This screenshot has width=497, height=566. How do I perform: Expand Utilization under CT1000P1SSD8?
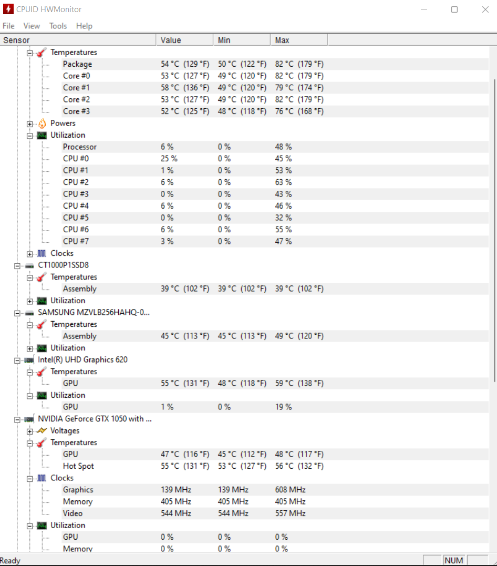tap(29, 301)
